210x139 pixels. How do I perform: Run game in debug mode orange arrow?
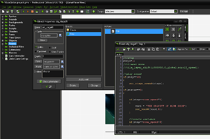point(28,12)
